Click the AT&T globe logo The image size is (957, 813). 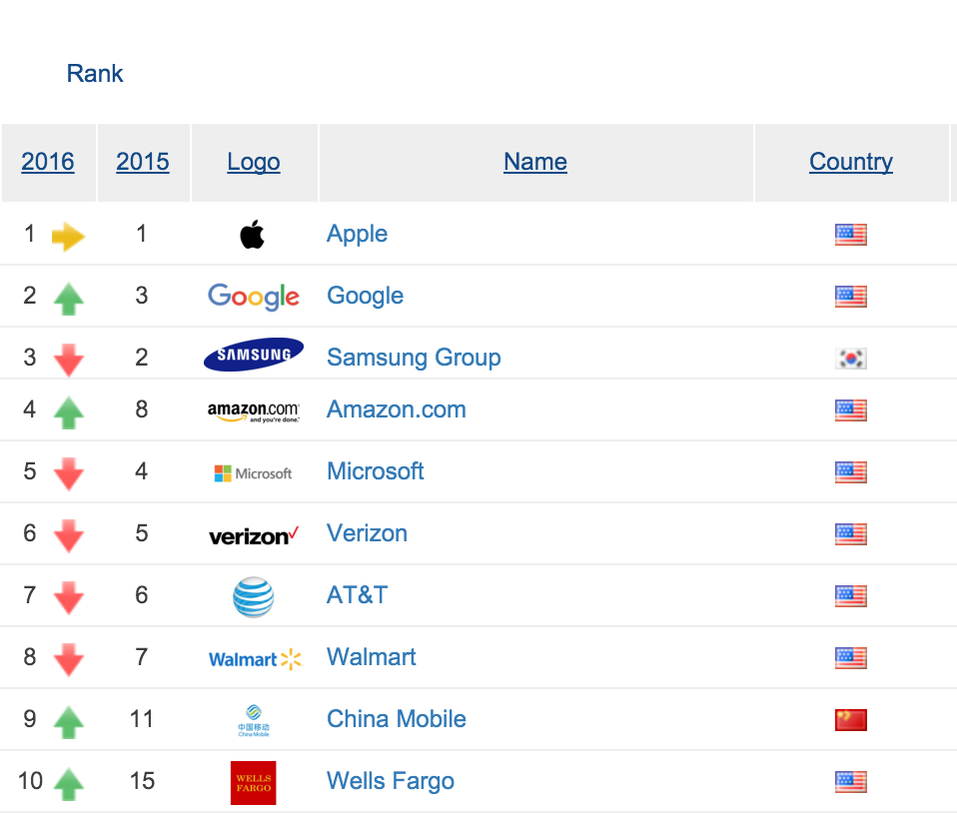click(254, 597)
